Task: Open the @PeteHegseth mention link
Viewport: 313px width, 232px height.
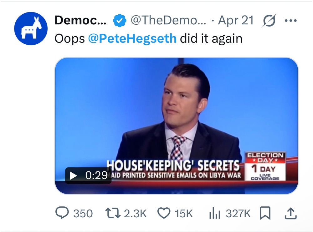Action: coord(132,39)
